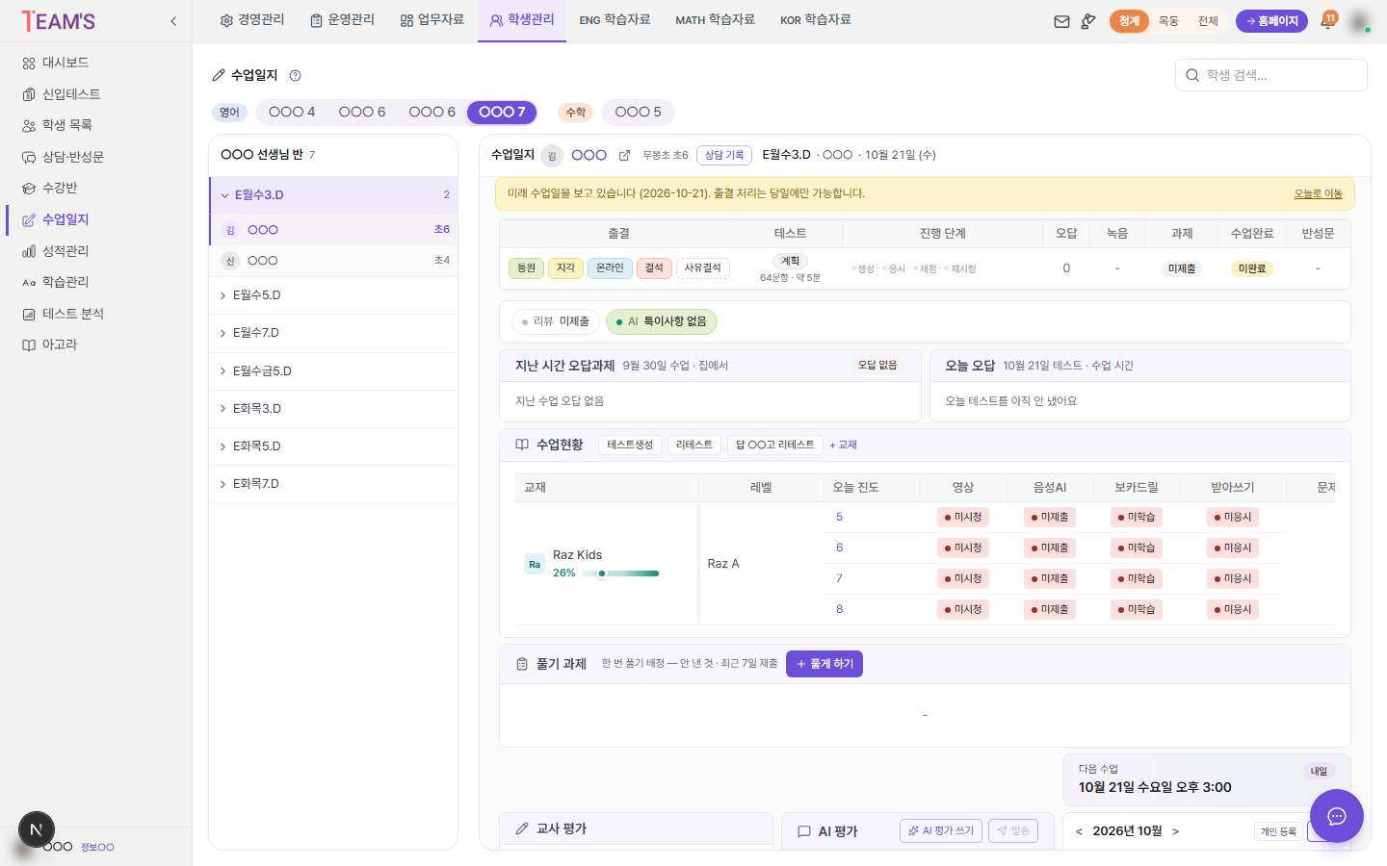1387x866 pixels.
Task: Open the mail envelope icon in top bar
Action: click(1061, 21)
